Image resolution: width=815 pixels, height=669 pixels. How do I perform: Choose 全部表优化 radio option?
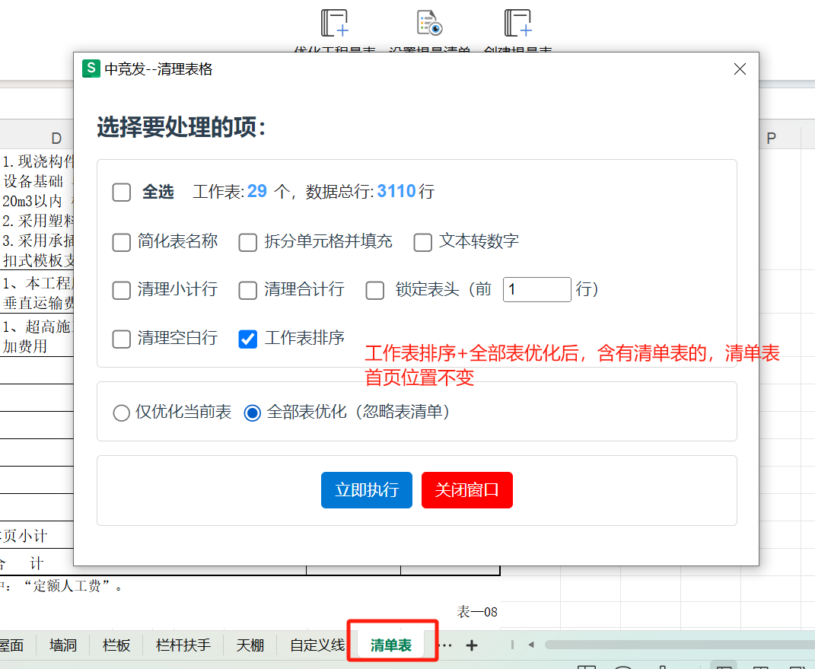(253, 413)
